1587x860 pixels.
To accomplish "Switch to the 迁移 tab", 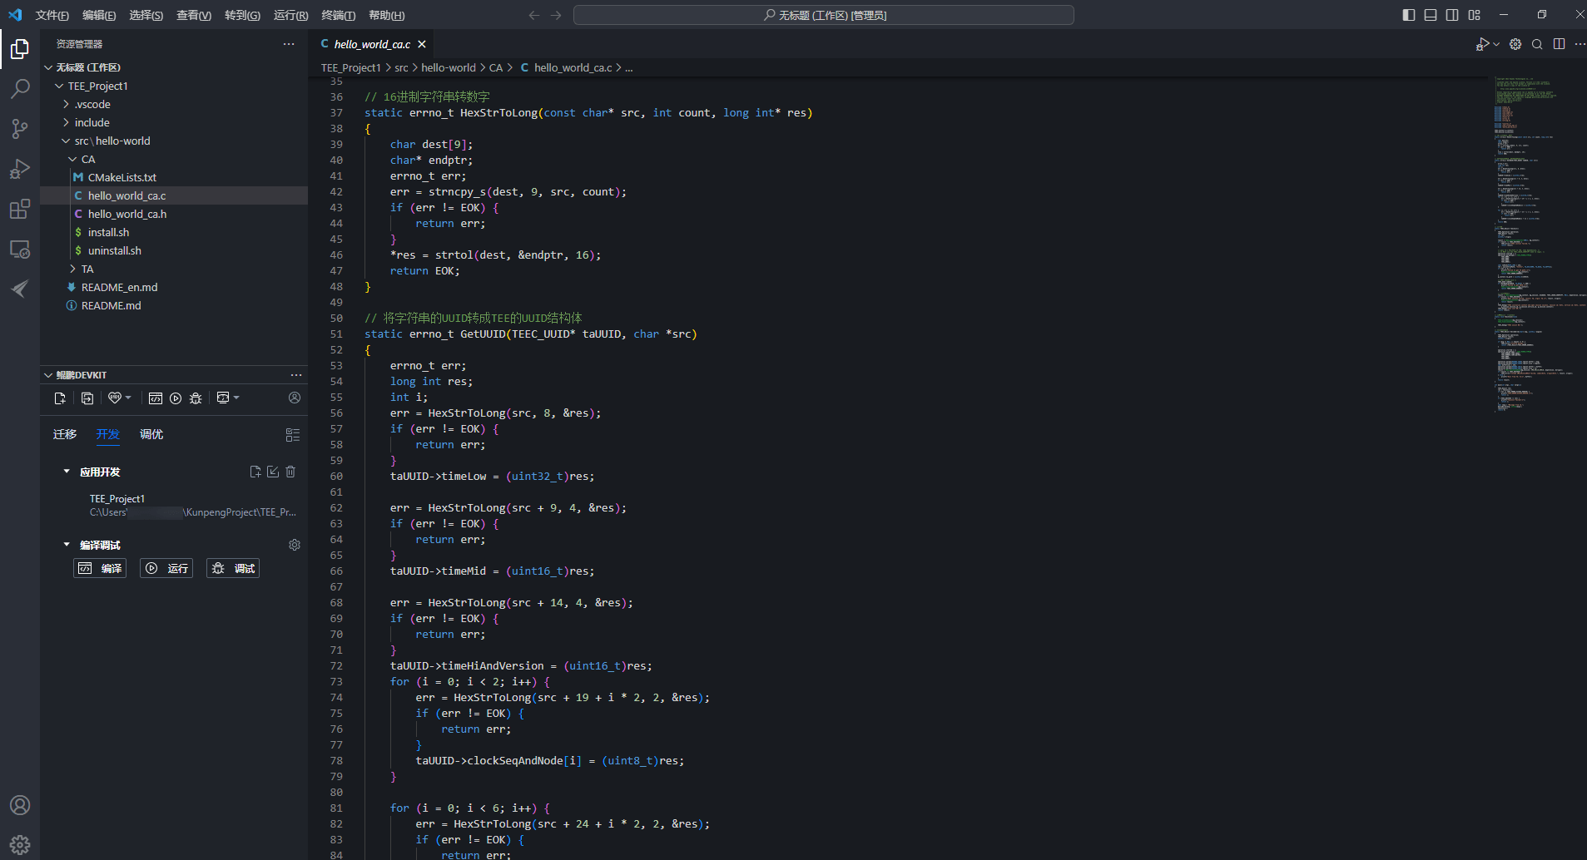I will click(65, 434).
